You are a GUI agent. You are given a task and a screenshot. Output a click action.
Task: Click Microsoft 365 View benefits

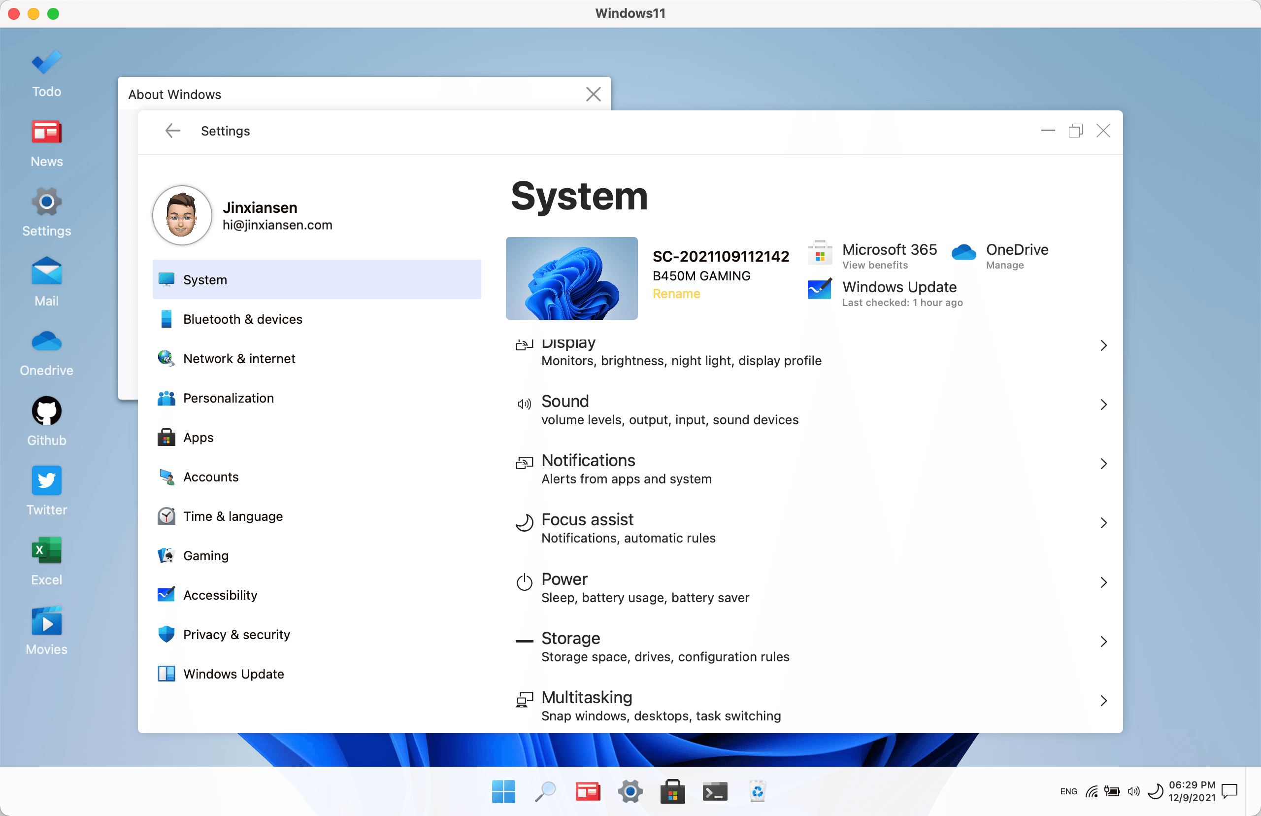click(x=872, y=255)
